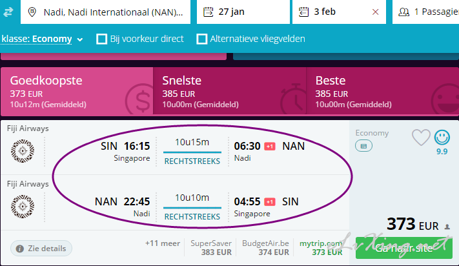The width and height of the screenshot is (459, 266).
Task: Tick the Alternatieve vliegvelden checkbox
Action: pyautogui.click(x=201, y=39)
